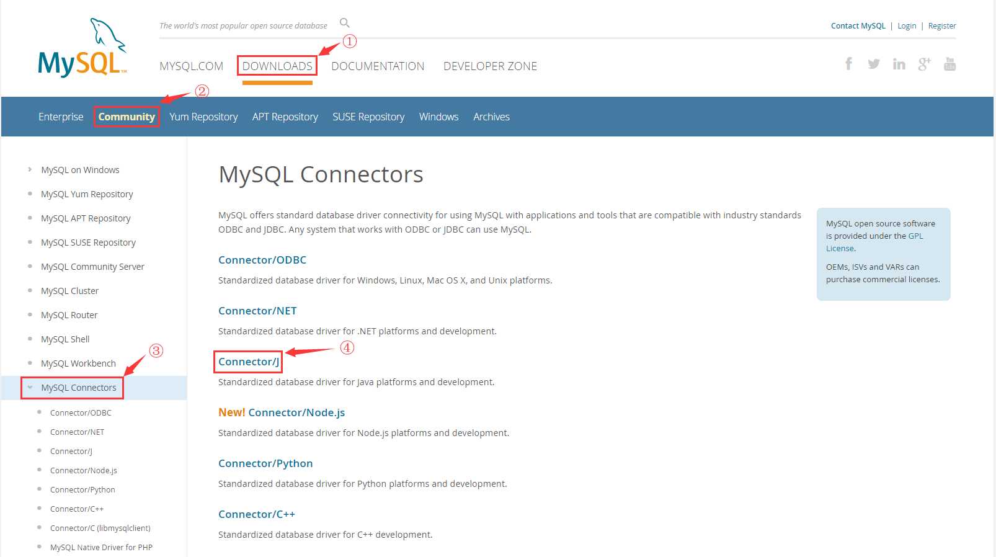Viewport: 996px width, 557px height.
Task: Open the Connector/NET heading link
Action: (257, 311)
